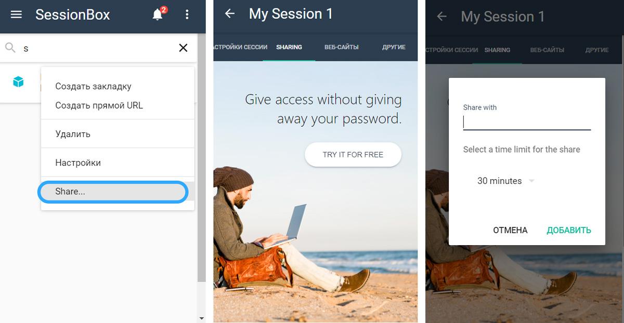Switch to ДРУГИЕ tab in middle panel

click(x=394, y=47)
